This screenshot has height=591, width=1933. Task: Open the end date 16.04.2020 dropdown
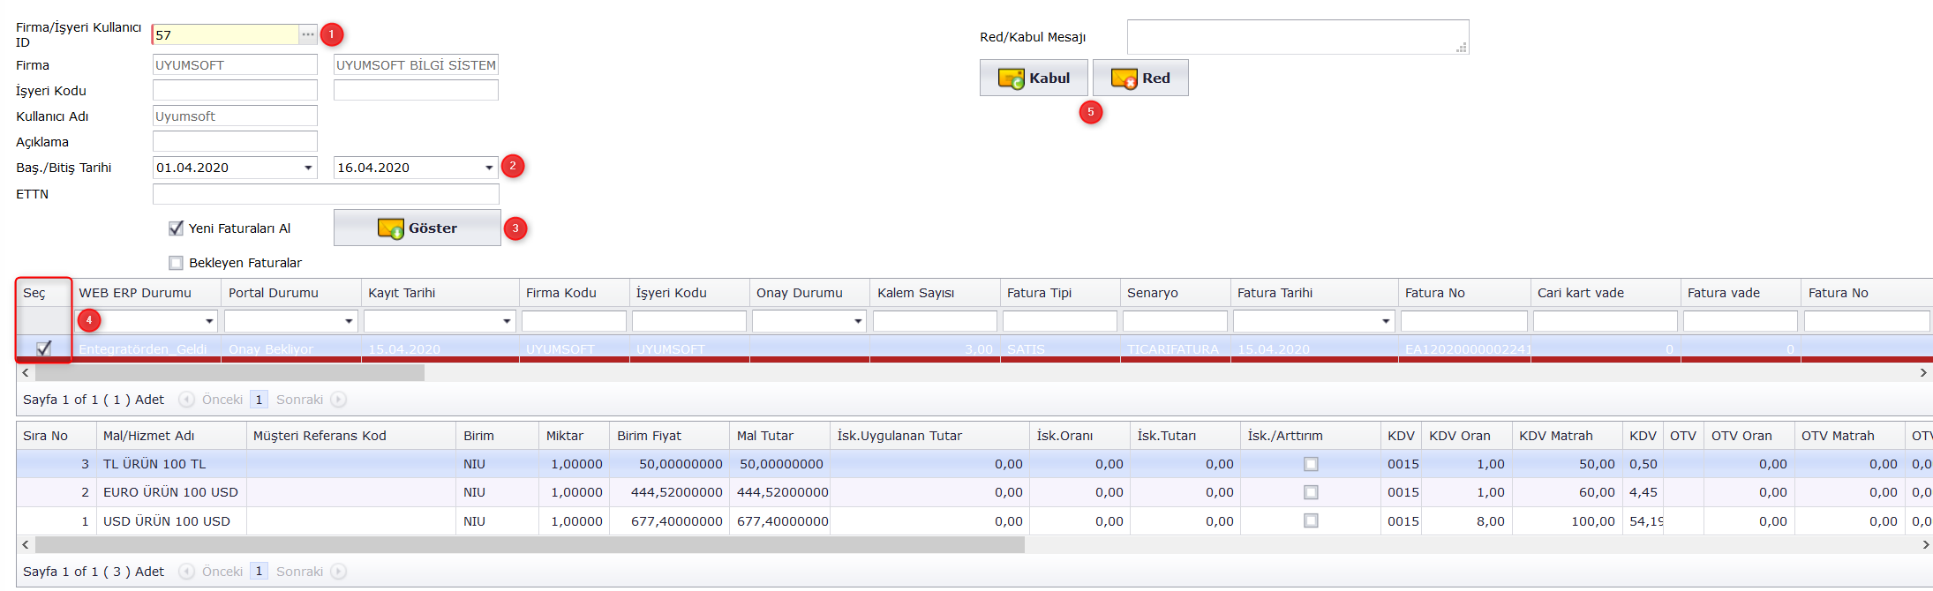click(489, 168)
